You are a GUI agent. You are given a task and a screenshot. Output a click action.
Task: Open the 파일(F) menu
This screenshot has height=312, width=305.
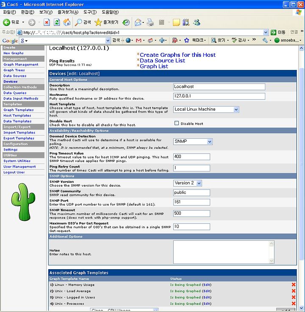coord(10,12)
